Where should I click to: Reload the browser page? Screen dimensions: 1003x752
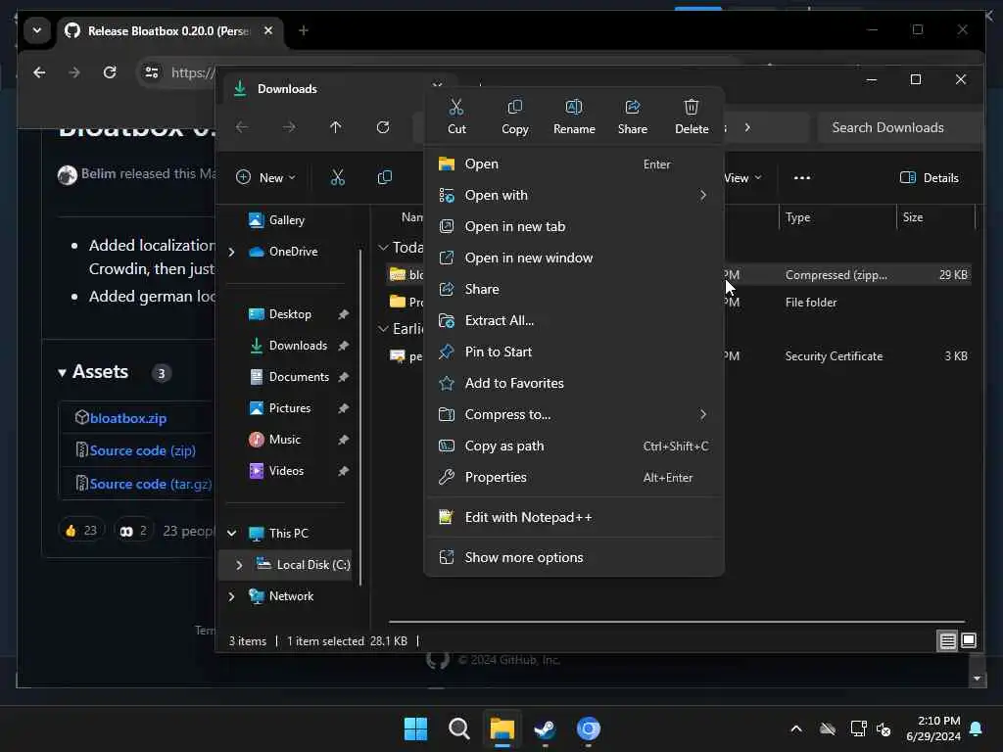[110, 72]
